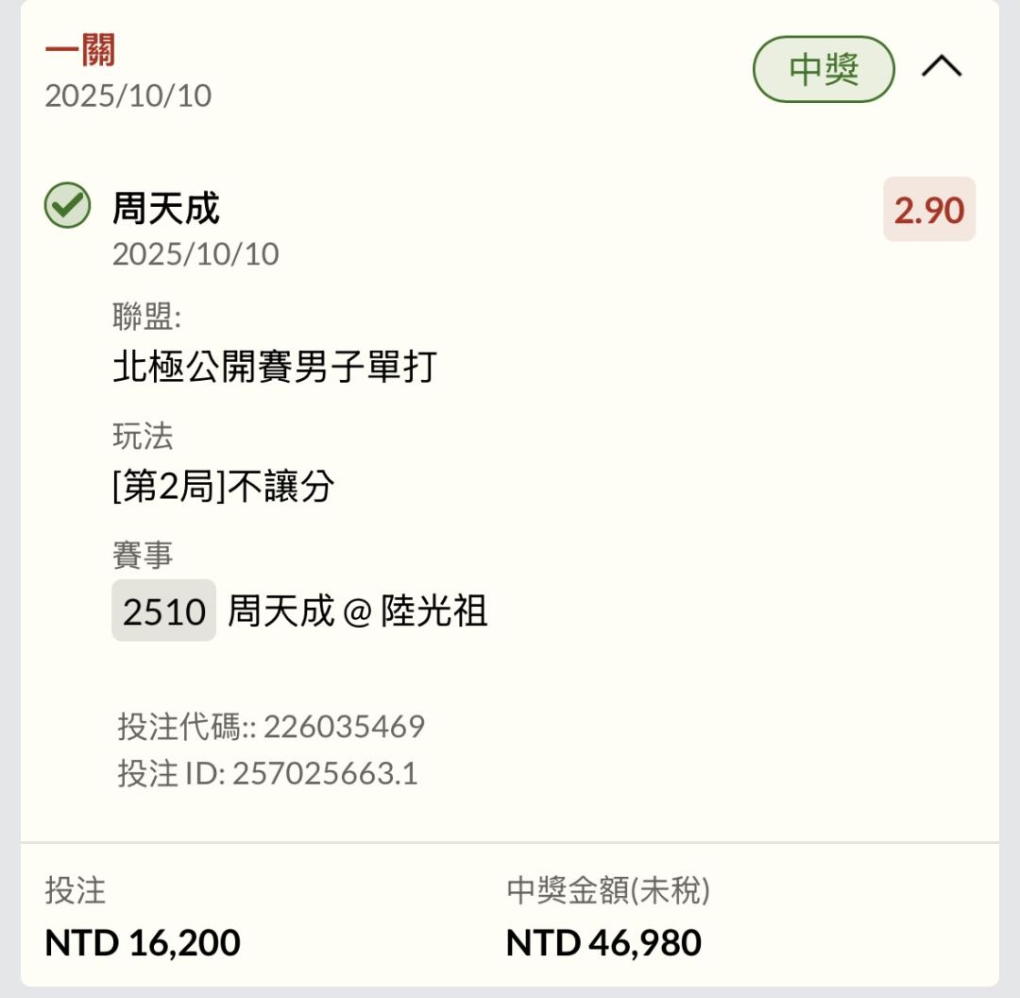The width and height of the screenshot is (1020, 998).
Task: Click the 賽事 label
Action: [x=143, y=555]
